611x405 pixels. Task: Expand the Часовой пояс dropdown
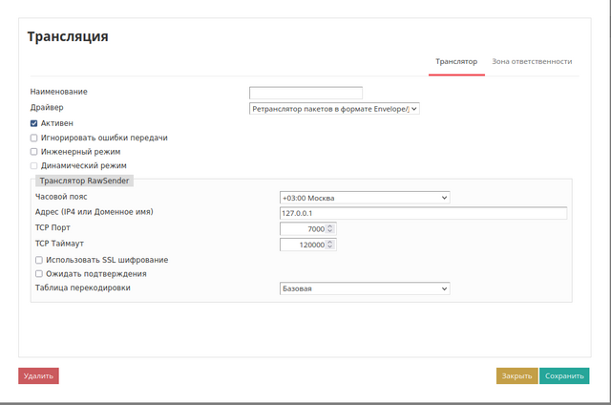364,198
